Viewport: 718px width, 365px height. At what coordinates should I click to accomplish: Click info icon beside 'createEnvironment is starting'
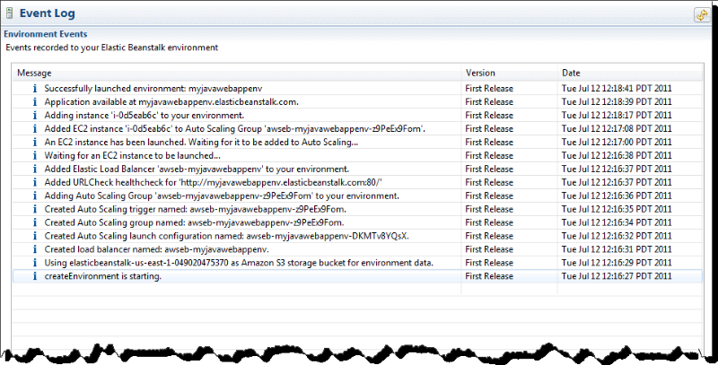pos(34,276)
